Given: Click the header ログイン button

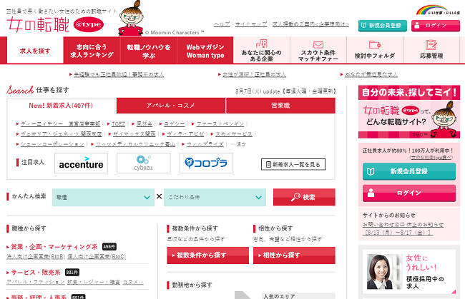Looking at the screenshot, I should (436, 26).
